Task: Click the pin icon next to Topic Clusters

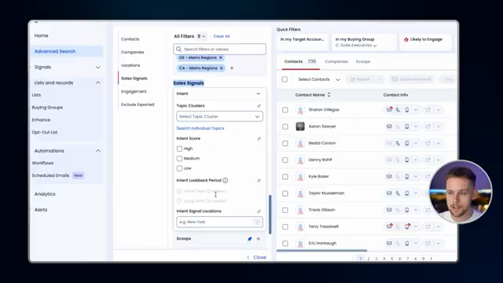Action: click(259, 106)
